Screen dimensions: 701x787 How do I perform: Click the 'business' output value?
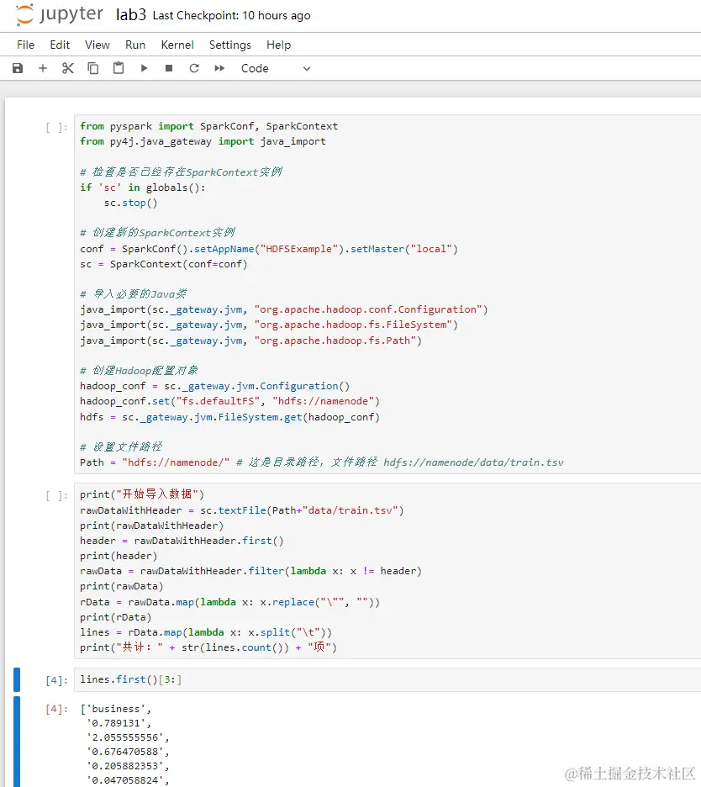pyautogui.click(x=119, y=709)
